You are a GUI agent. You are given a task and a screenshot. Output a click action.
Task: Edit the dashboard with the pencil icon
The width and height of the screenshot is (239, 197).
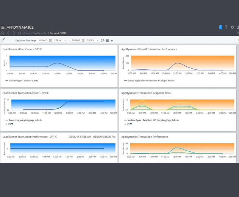pos(3,40)
